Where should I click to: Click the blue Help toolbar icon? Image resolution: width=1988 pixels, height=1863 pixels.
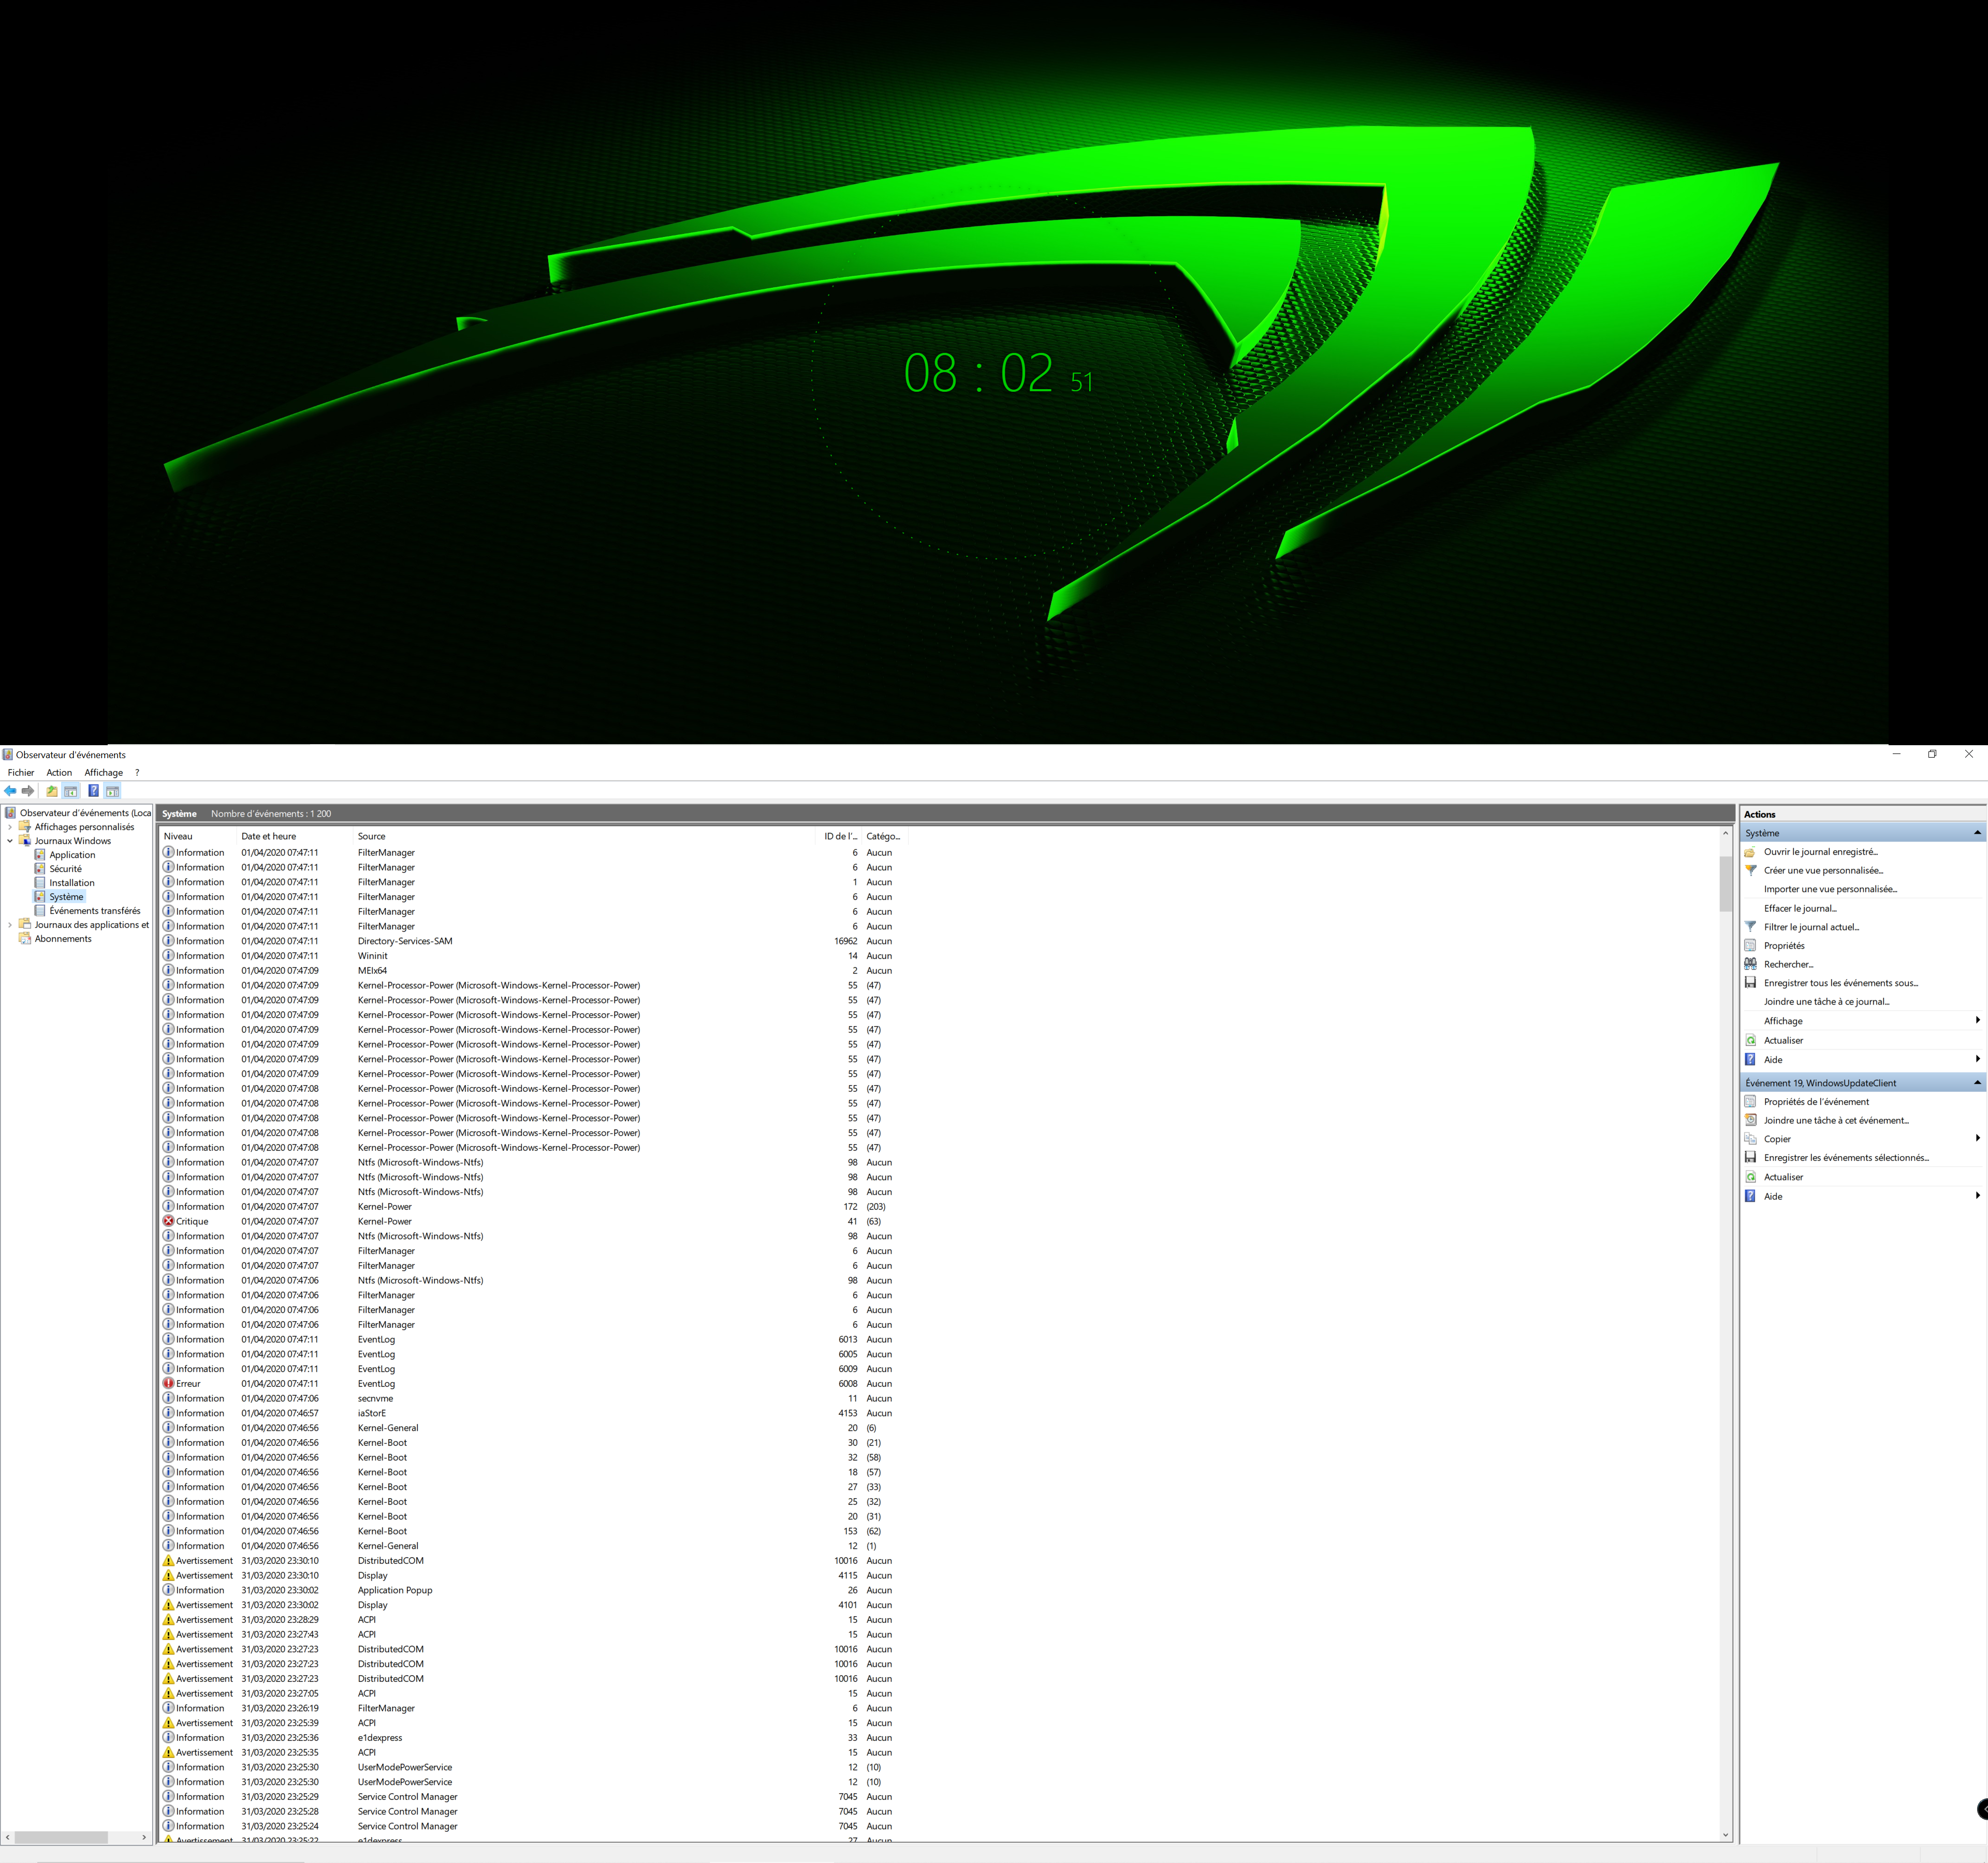click(x=93, y=791)
